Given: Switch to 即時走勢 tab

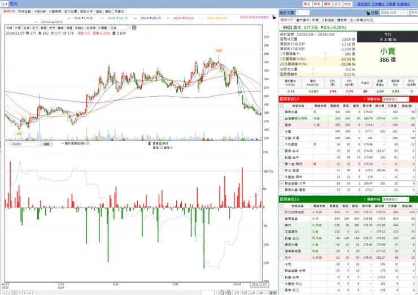Looking at the screenshot, I should click(x=24, y=11).
